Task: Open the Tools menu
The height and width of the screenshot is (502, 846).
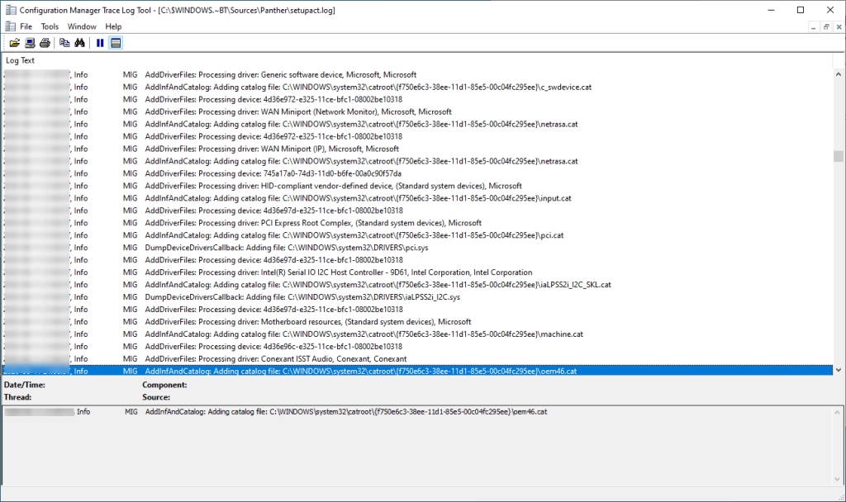Action: point(50,26)
